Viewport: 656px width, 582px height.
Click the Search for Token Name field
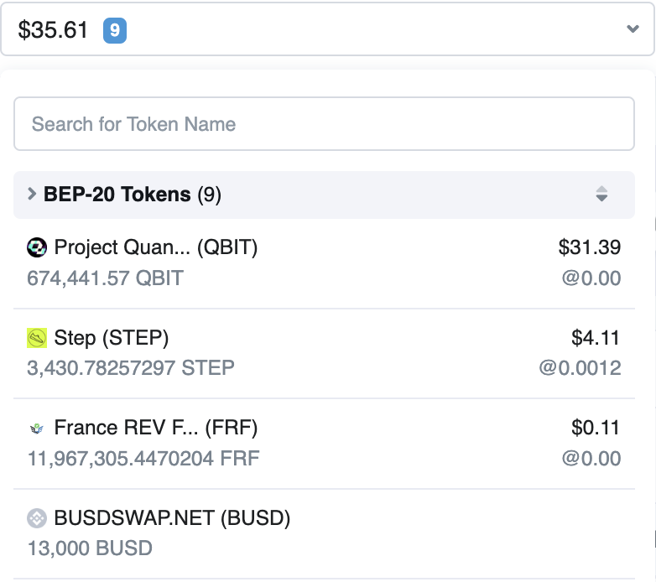324,124
